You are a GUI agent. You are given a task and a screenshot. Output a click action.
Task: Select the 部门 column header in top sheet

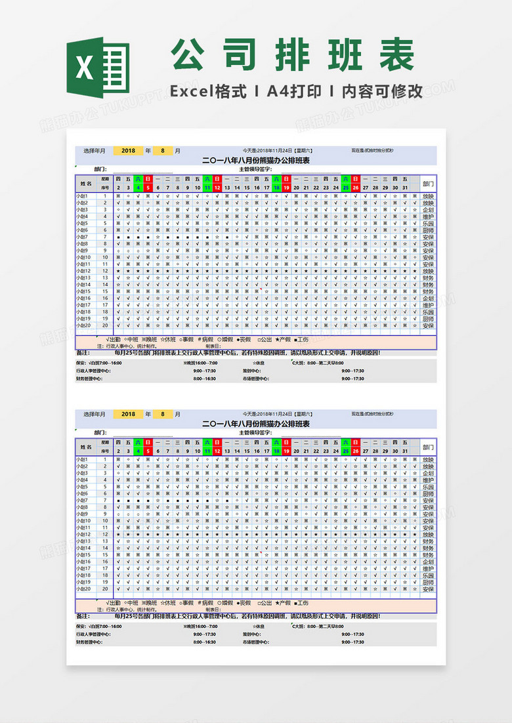point(427,184)
